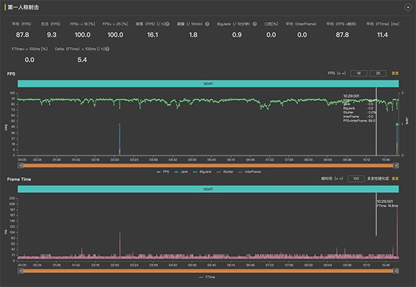Select label1 bar above Frame Time chart
Image resolution: width=416 pixels, height=287 pixels.
click(208, 189)
